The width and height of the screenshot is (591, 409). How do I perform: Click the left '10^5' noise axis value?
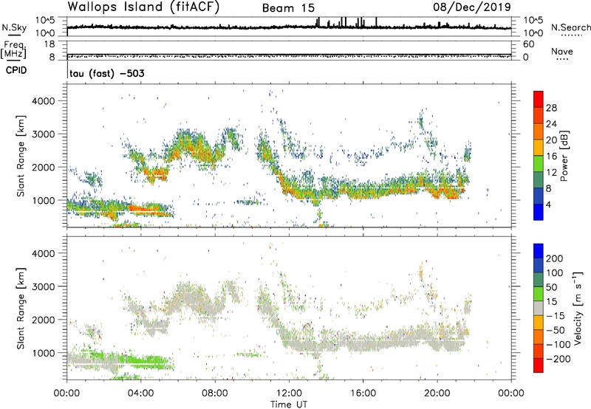[45, 20]
